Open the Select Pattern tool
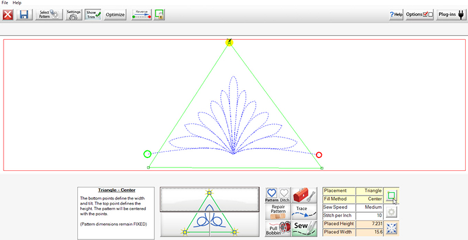Screen dimensions: 468x240 click(x=49, y=14)
